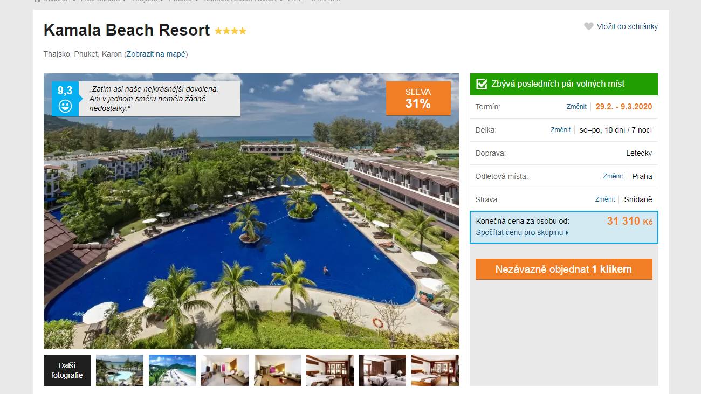Open Spočítat cenu pro skupinu link
The height and width of the screenshot is (394, 701).
tap(519, 233)
